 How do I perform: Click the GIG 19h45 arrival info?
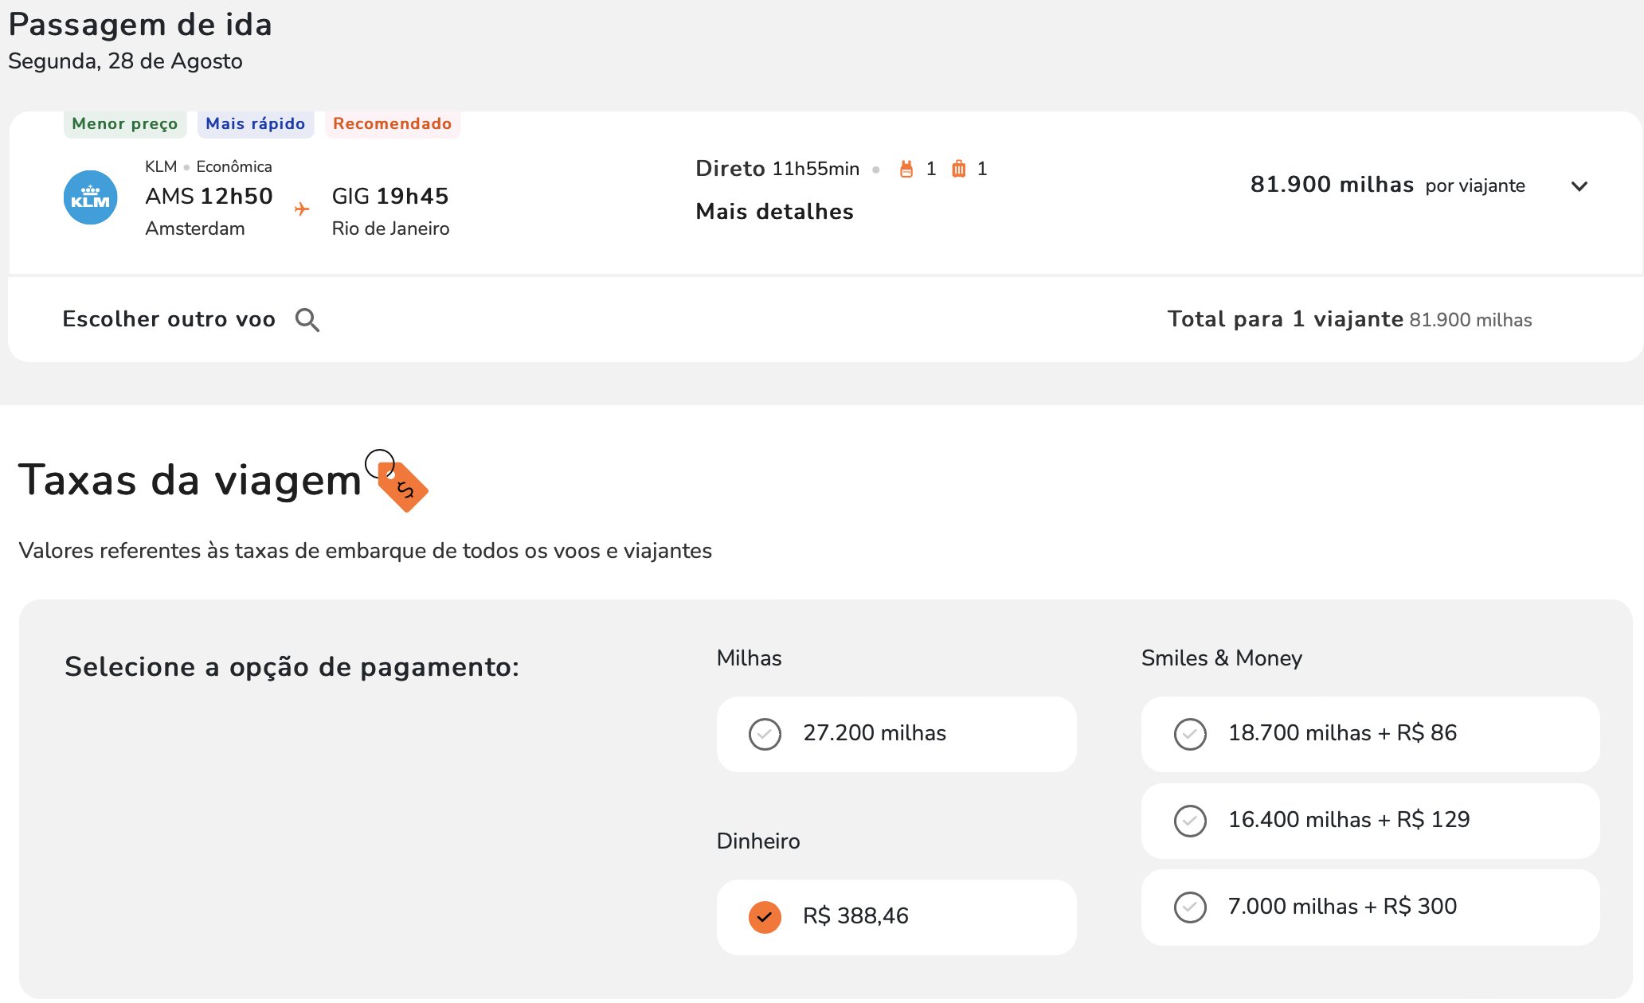(390, 197)
